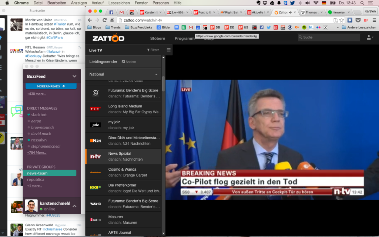Open the #4U9525 hashtag link
The width and height of the screenshot is (379, 237).
[x=53, y=215]
